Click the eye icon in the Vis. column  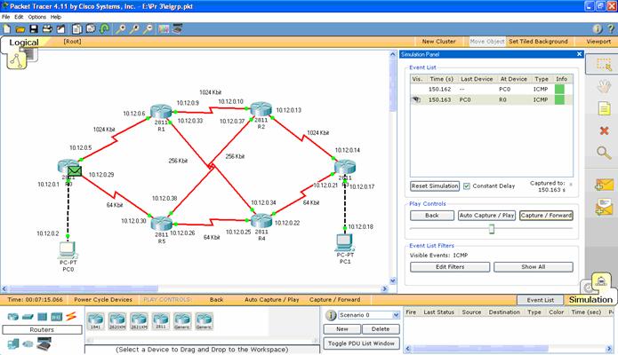pyautogui.click(x=417, y=100)
